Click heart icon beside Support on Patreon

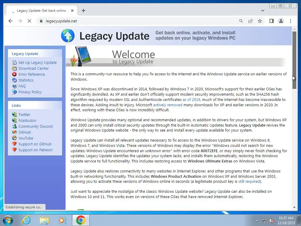(14, 150)
